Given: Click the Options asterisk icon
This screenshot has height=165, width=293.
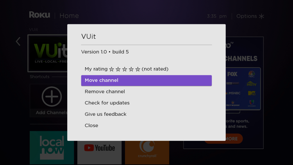Looking at the screenshot, I should pos(261,16).
